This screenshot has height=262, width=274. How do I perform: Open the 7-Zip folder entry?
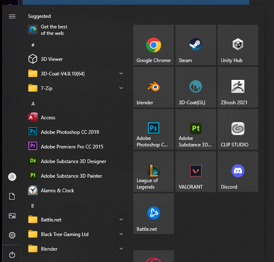click(76, 88)
